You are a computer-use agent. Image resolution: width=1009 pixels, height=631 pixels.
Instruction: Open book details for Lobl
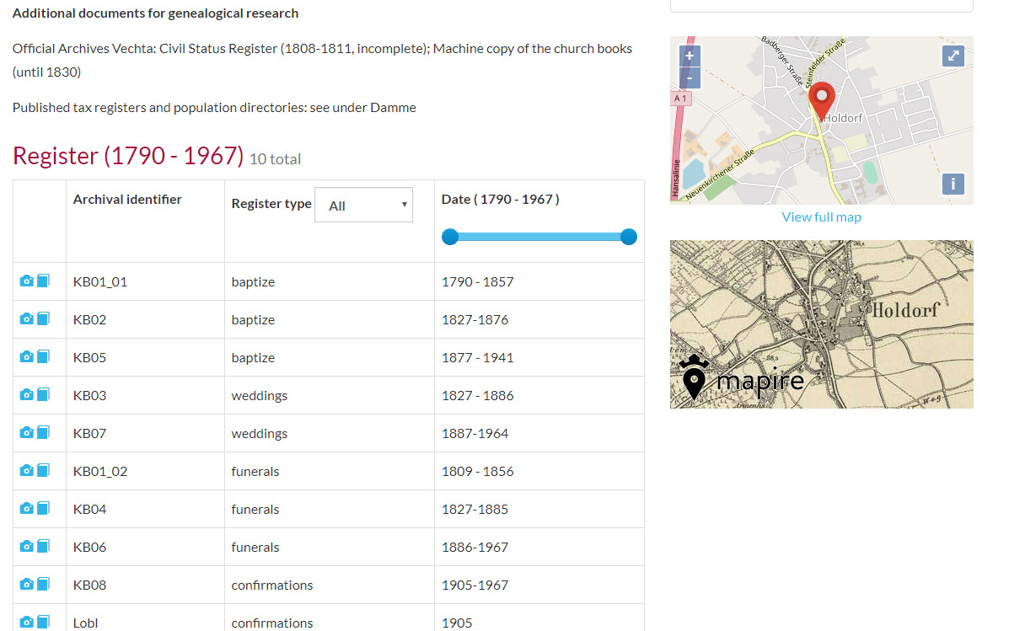[x=43, y=622]
